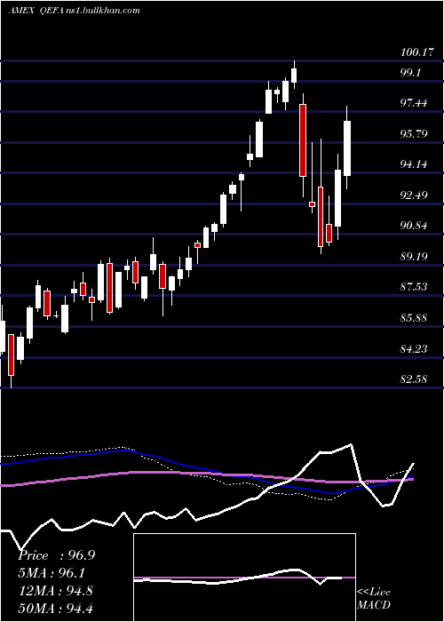Click the 92.49 price axis label
This screenshot has width=444, height=622.
(x=414, y=195)
